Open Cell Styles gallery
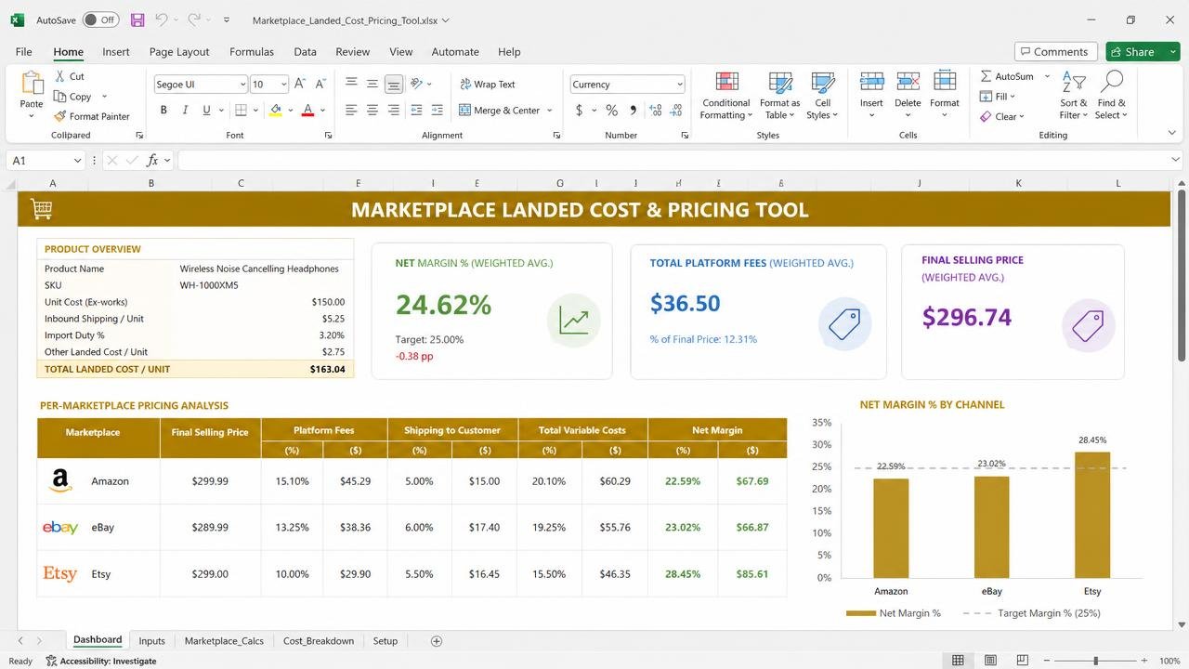The height and width of the screenshot is (669, 1189). click(823, 96)
